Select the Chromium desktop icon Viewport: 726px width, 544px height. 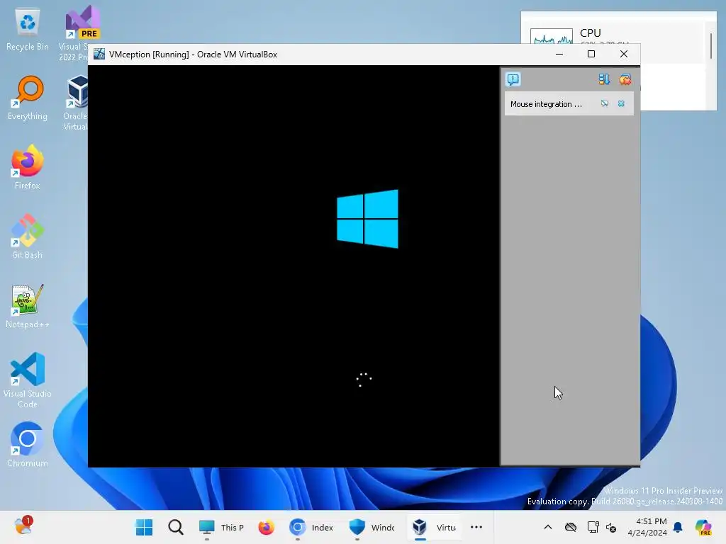click(28, 445)
